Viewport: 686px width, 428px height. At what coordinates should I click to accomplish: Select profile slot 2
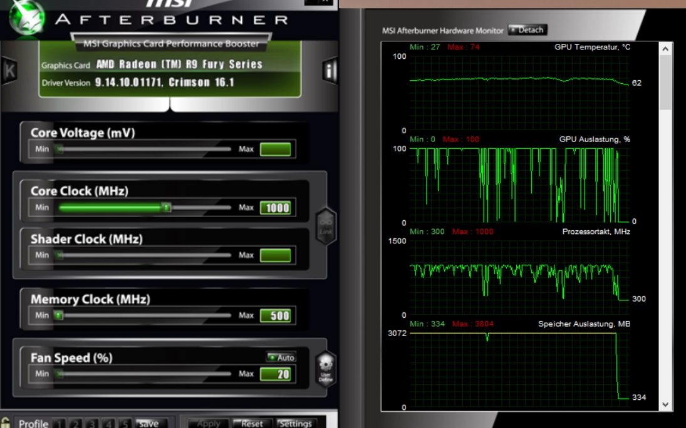click(x=76, y=423)
